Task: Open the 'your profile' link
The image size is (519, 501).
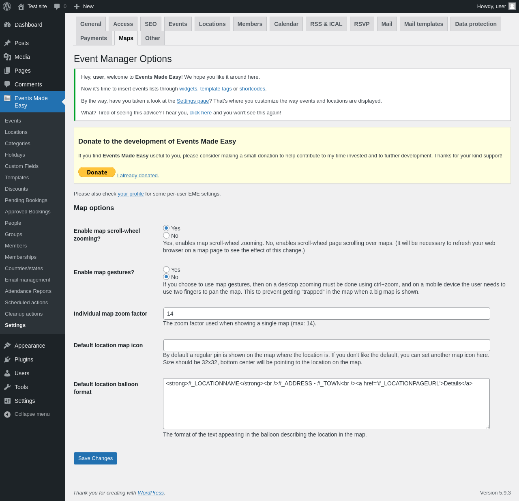Action: (x=131, y=194)
